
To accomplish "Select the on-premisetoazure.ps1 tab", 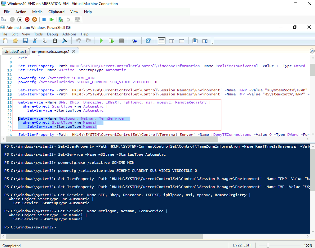I will click(x=51, y=52).
